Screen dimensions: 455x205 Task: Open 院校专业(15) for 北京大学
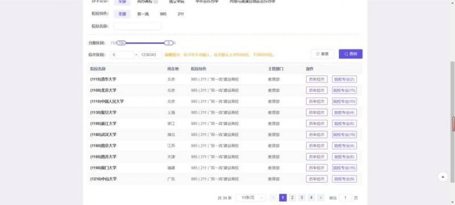click(x=345, y=90)
